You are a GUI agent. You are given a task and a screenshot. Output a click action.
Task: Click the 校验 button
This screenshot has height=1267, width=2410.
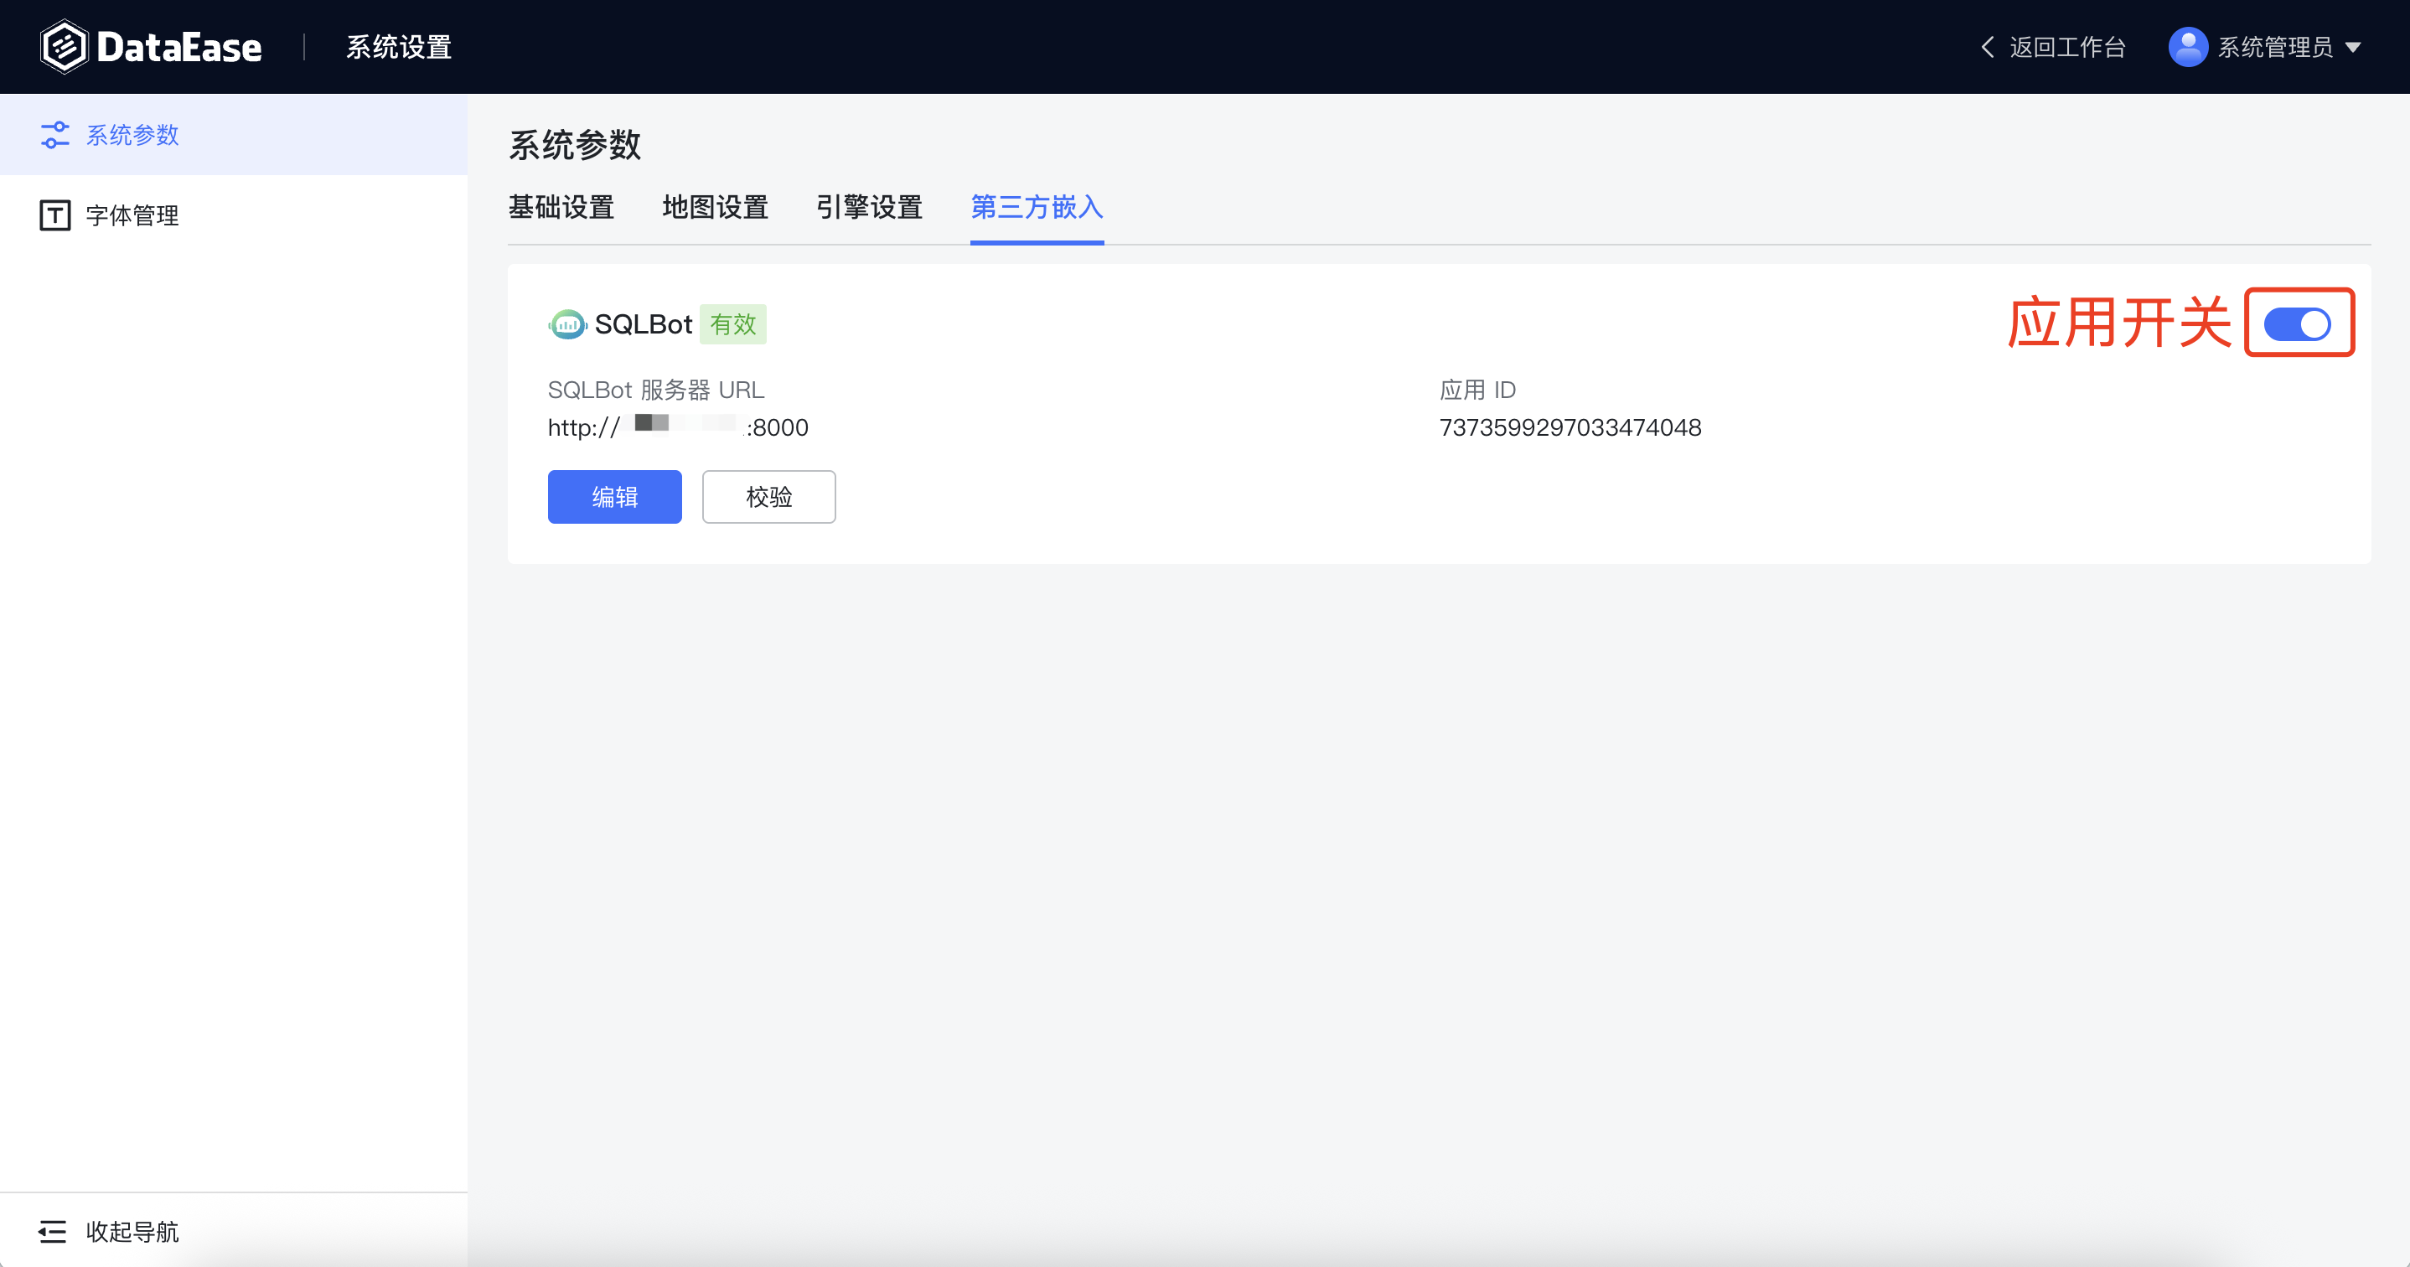[768, 497]
